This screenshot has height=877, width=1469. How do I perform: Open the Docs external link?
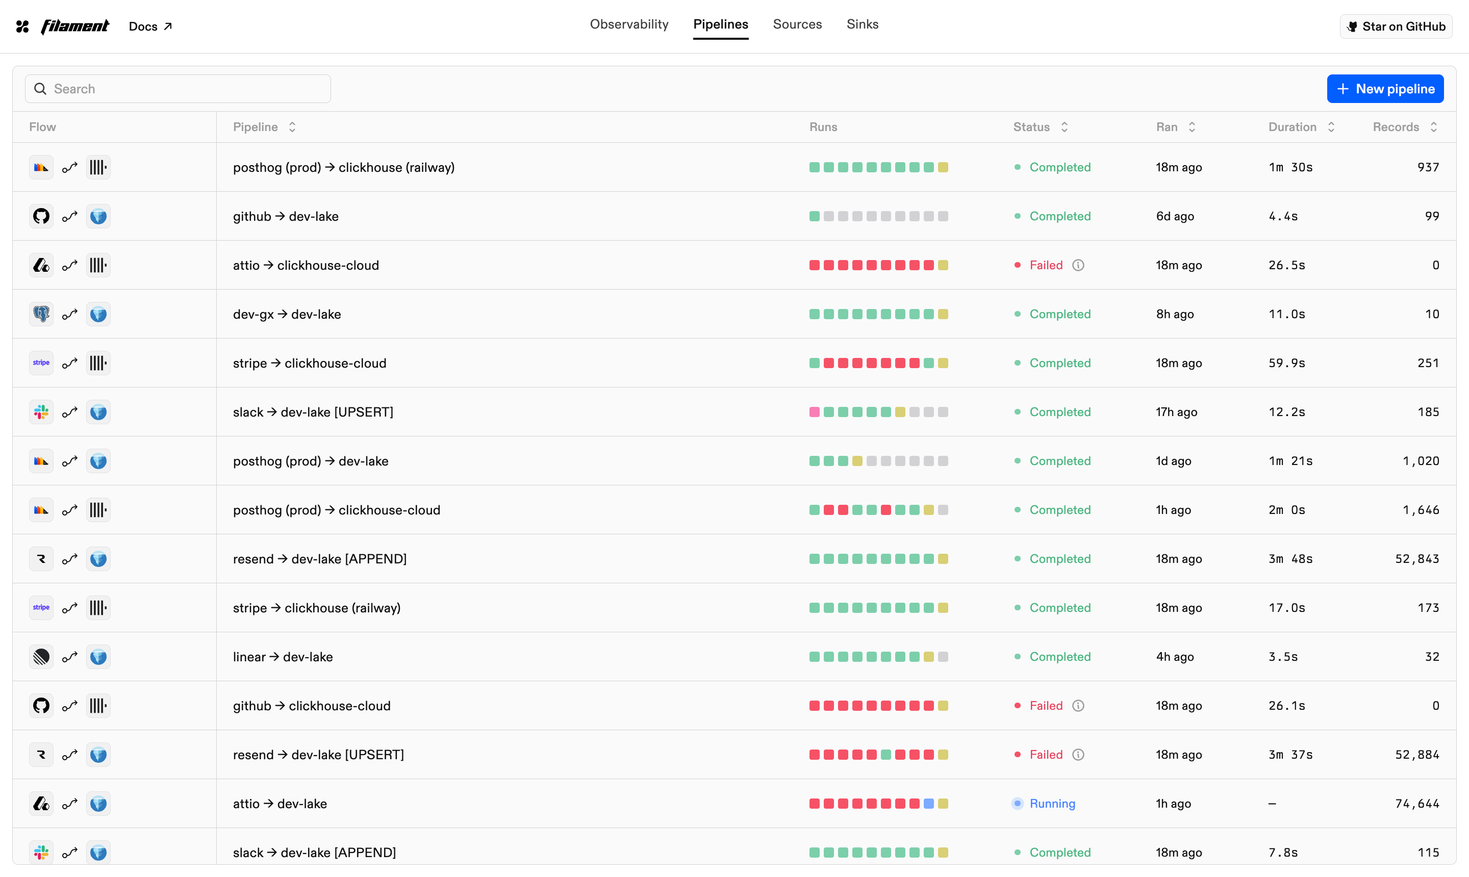click(x=150, y=27)
